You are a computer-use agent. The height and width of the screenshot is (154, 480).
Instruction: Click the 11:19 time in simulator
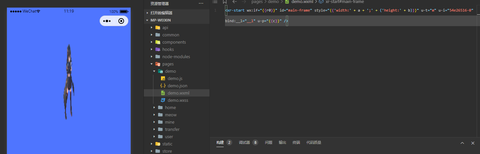click(x=69, y=11)
